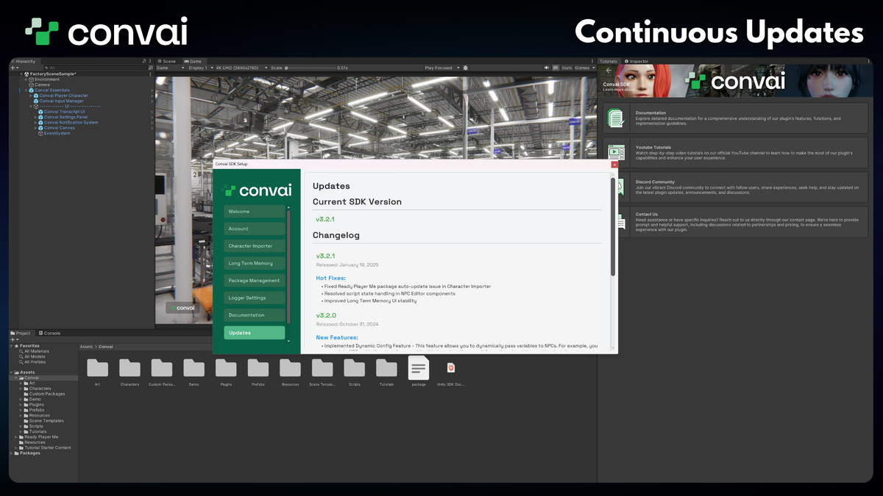
Task: Open the Demo folder in asset grid
Action: point(194,367)
